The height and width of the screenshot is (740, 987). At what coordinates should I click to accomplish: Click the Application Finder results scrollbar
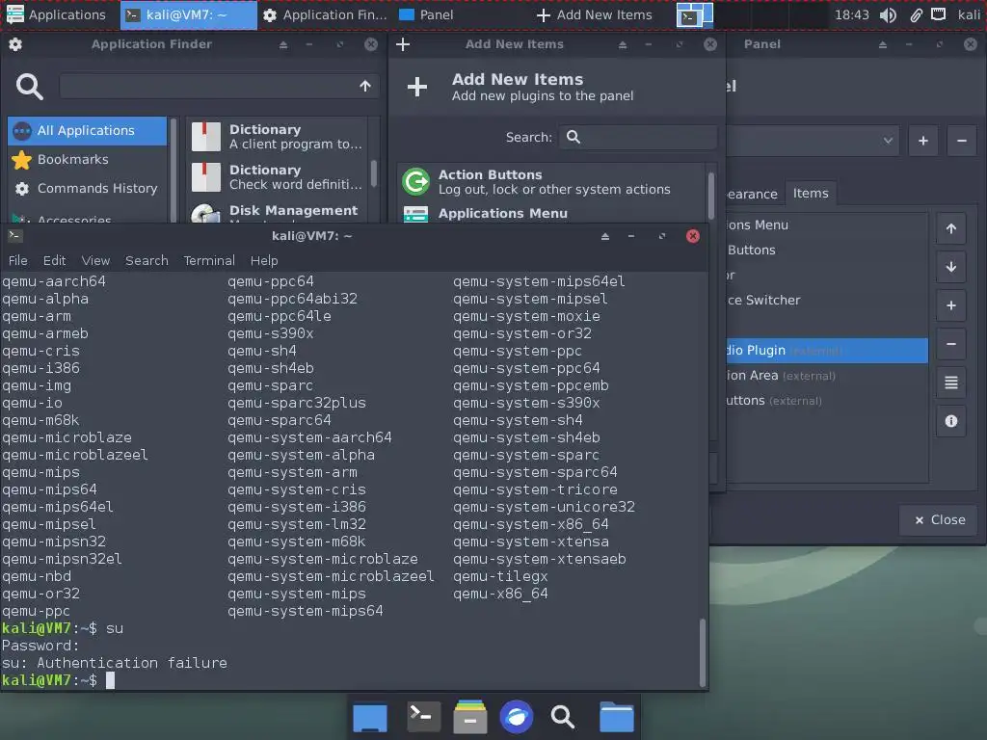click(x=374, y=173)
